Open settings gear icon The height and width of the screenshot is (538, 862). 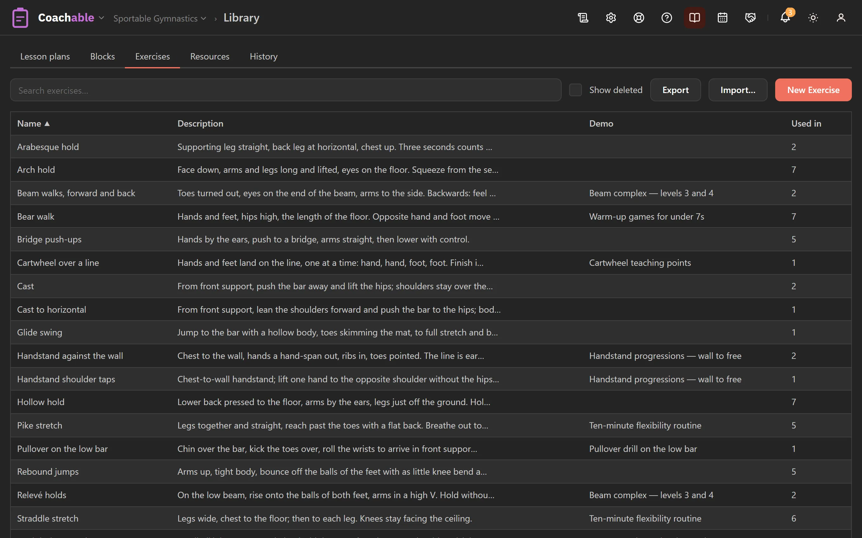pos(611,17)
